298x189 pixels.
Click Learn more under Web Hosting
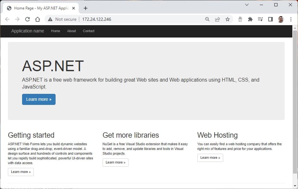(210, 157)
